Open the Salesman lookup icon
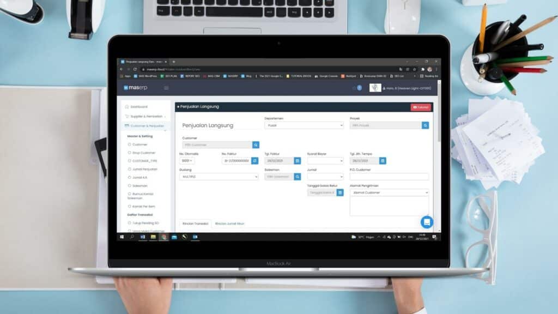 (x=297, y=176)
